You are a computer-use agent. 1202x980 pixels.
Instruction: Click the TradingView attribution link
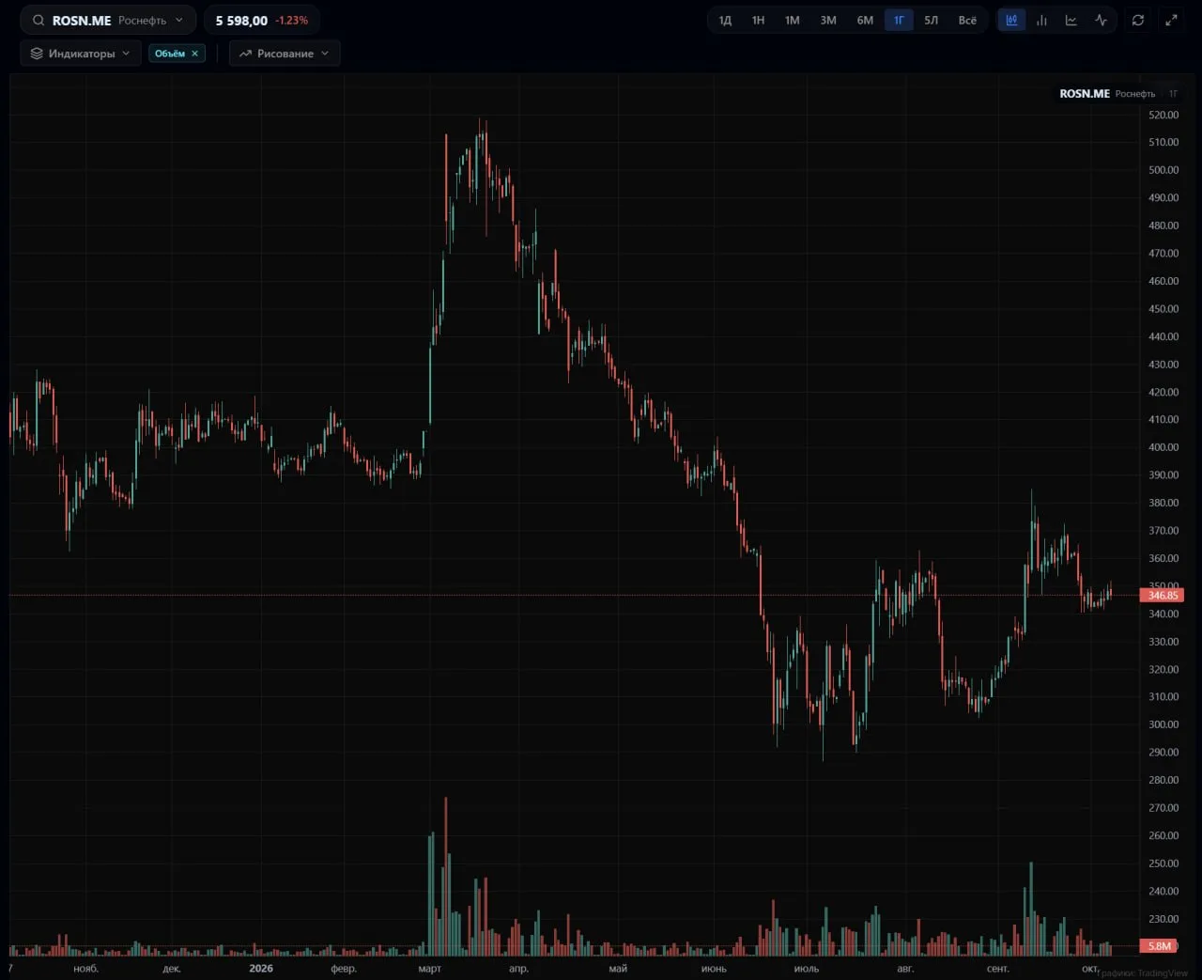click(x=1144, y=973)
